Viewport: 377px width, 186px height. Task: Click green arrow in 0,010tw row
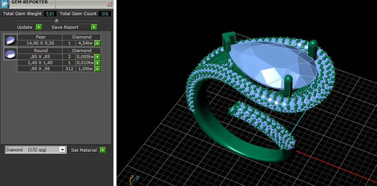coord(98,63)
